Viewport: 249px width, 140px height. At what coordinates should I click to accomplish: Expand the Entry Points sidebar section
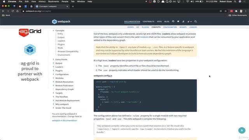point(53,59)
